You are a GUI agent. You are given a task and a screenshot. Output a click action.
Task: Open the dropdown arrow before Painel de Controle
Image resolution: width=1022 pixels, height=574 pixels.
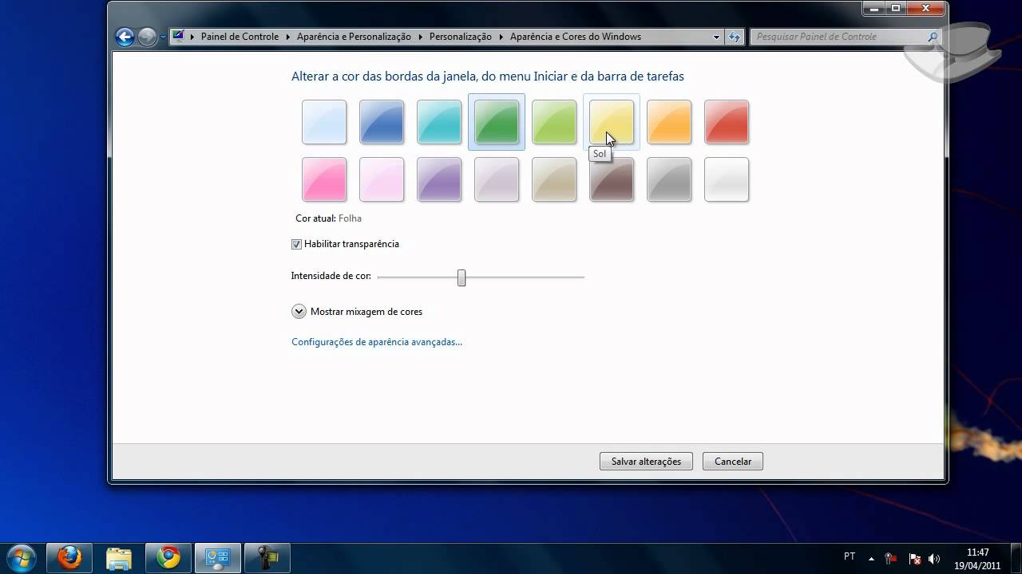tap(192, 37)
